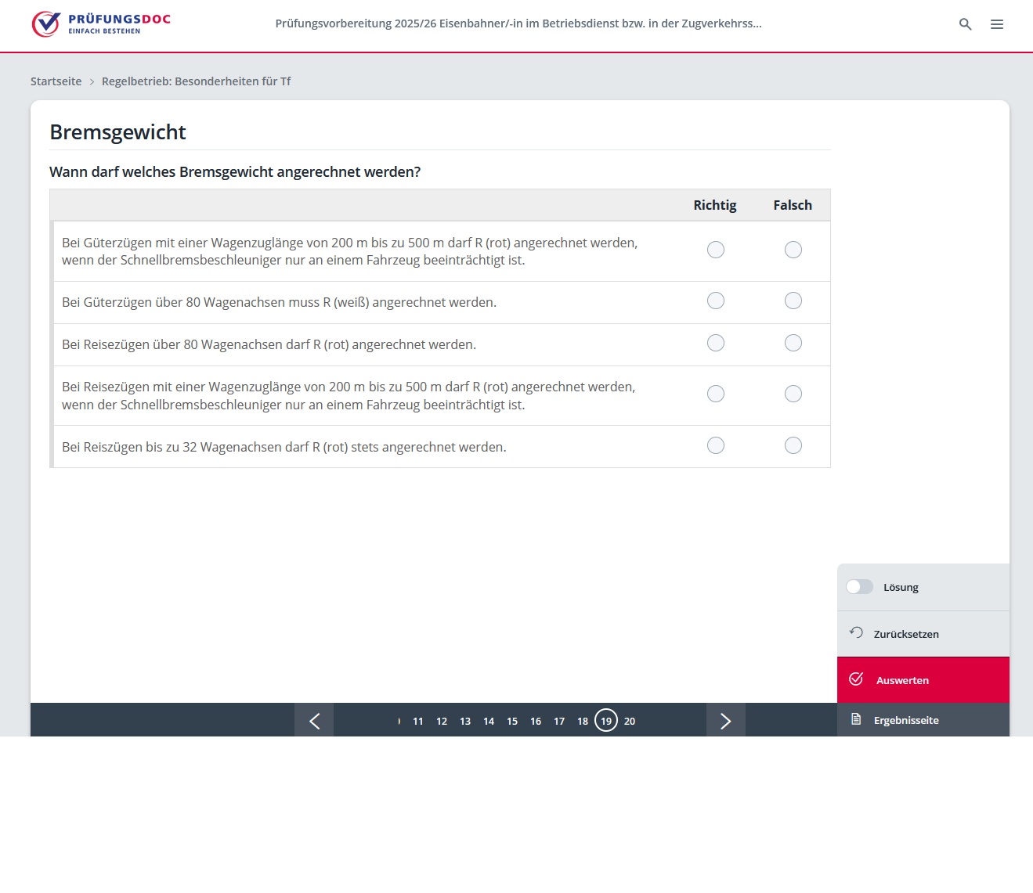Click the PrüfungsDoc logo
Viewport: 1033px width, 893px height.
[101, 24]
